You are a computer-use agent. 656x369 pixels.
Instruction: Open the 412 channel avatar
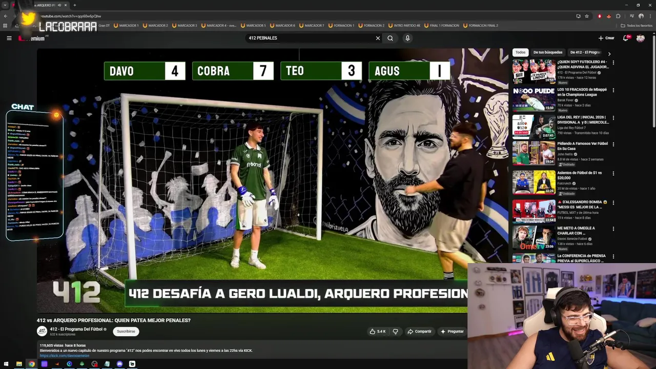point(42,331)
